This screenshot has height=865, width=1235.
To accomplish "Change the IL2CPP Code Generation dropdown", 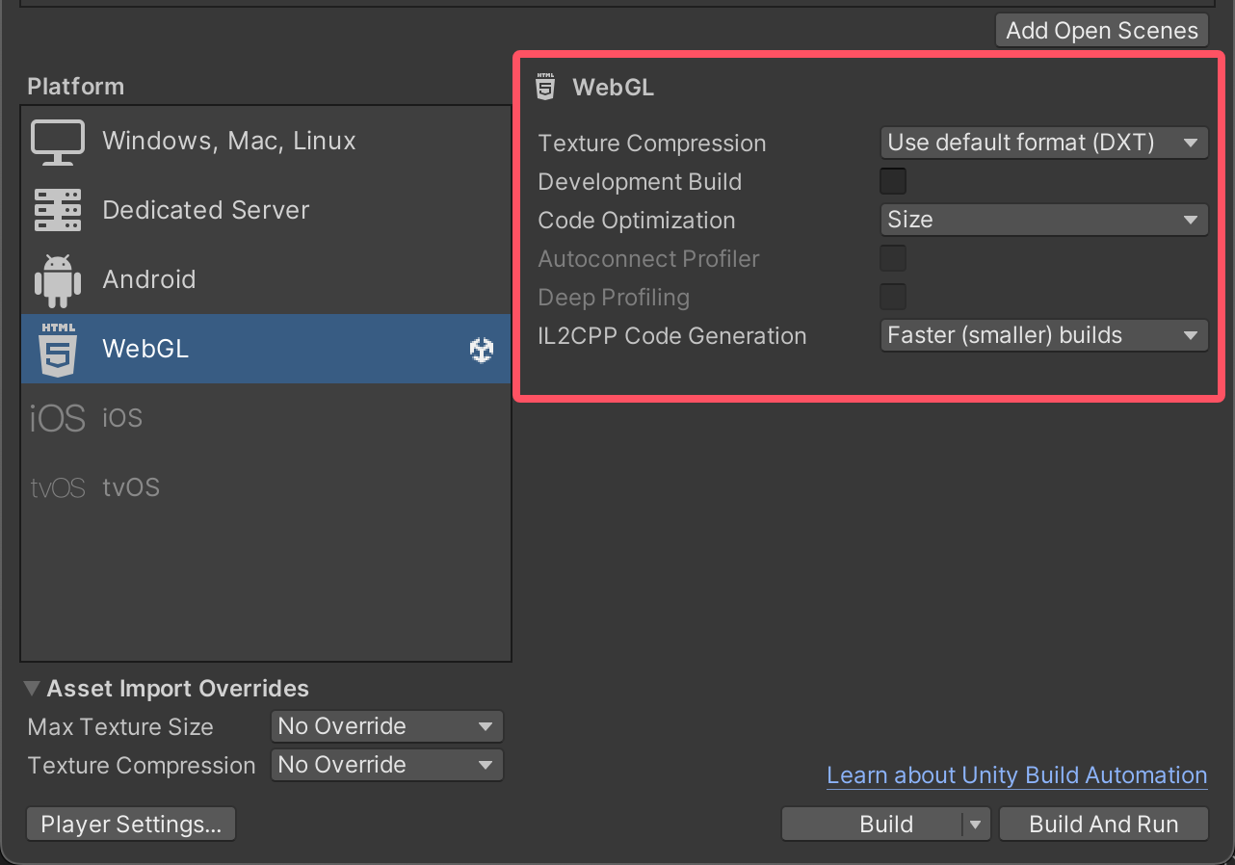I will pos(1043,335).
